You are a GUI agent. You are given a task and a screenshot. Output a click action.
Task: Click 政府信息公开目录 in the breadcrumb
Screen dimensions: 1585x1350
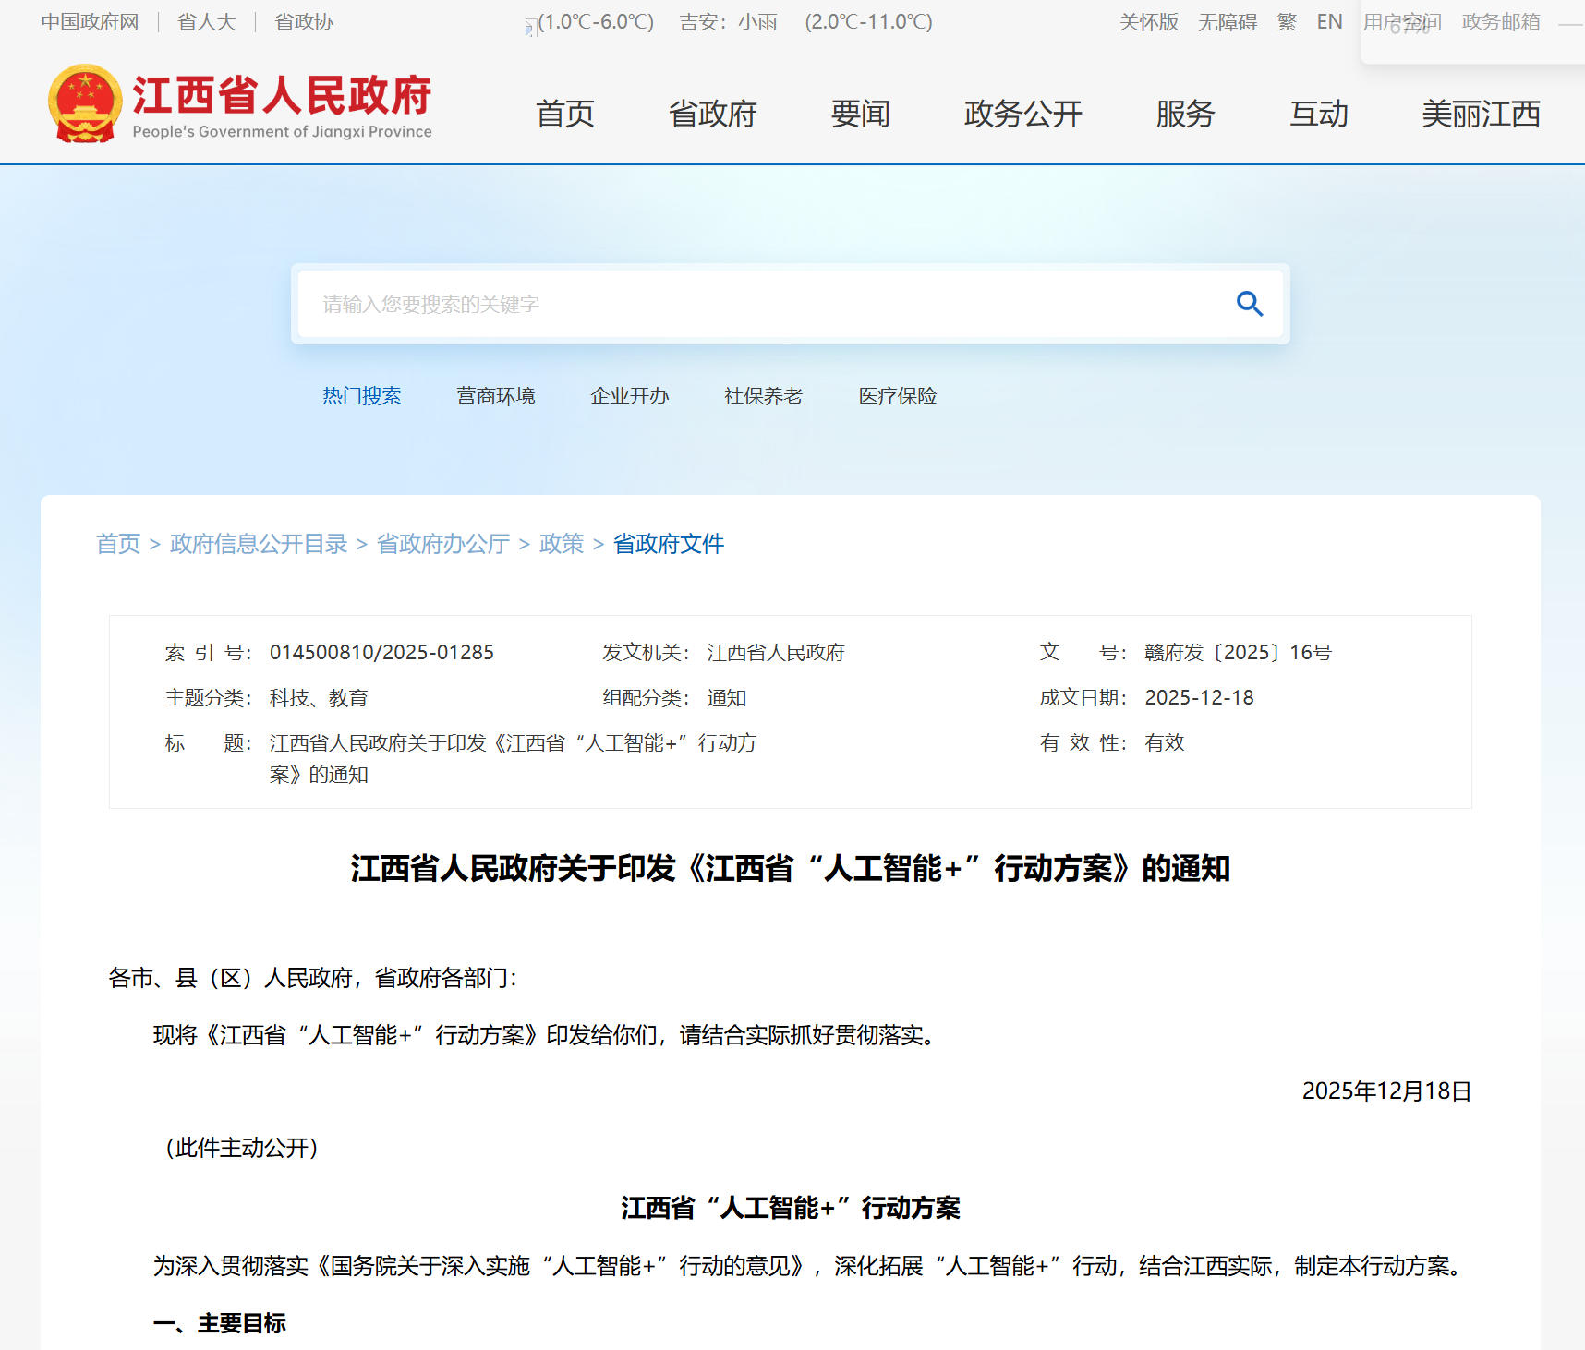click(259, 544)
